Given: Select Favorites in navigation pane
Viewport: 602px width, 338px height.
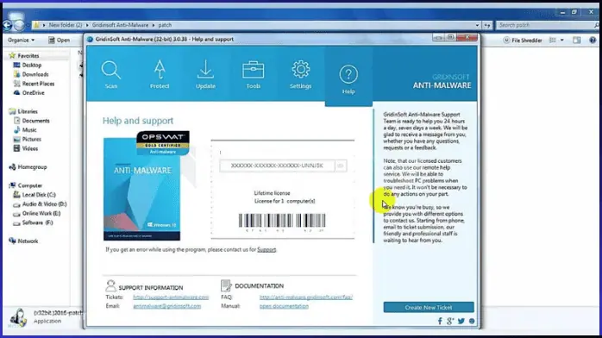Looking at the screenshot, I should [x=28, y=56].
